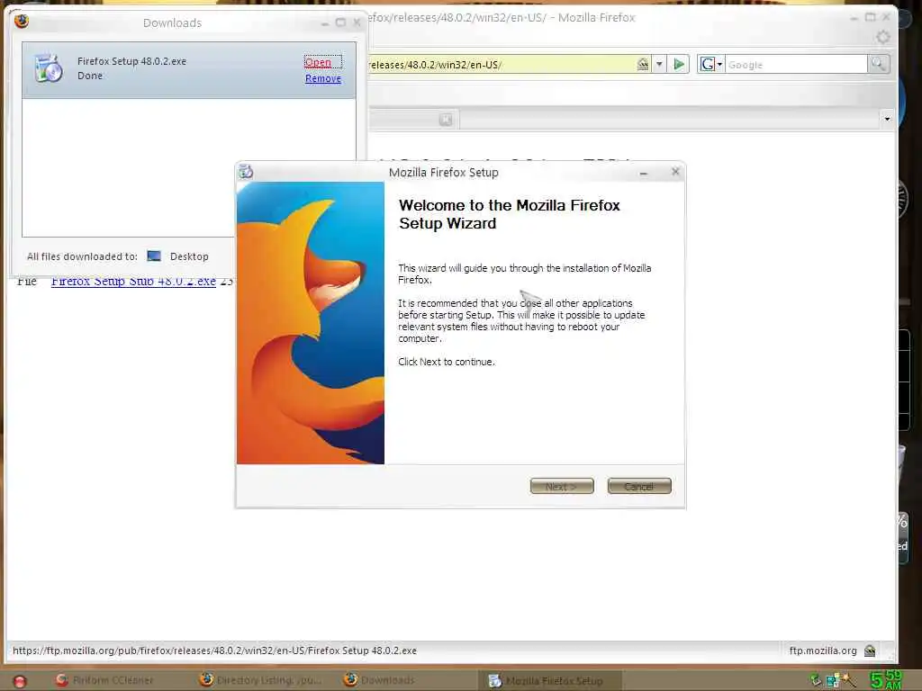Click the setup installer icon in wizard title bar
Screen dimensions: 922x691
[246, 172]
